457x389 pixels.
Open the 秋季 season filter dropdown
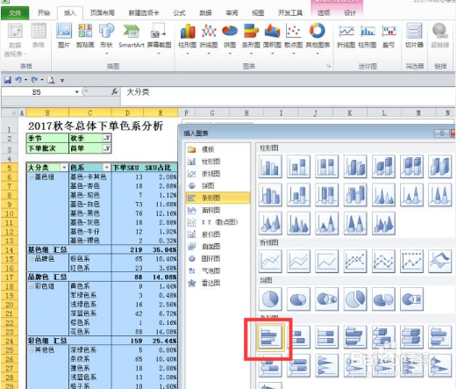point(107,138)
